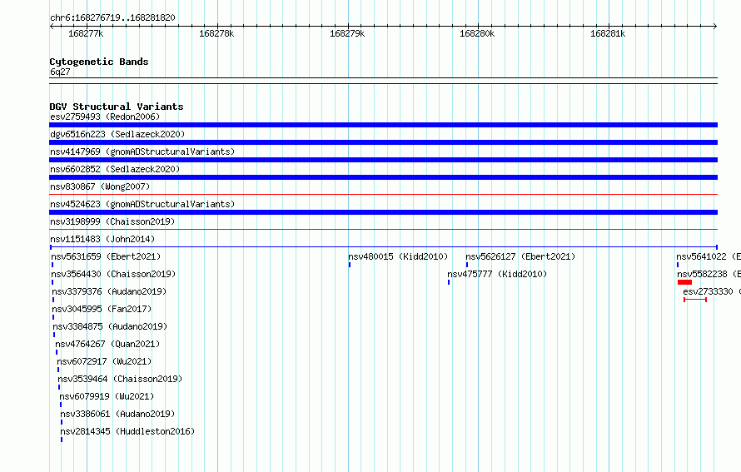Viewport: 741px width, 472px height.
Task: Select nsv3539464 (Chaisson2019) label
Action: coord(120,379)
